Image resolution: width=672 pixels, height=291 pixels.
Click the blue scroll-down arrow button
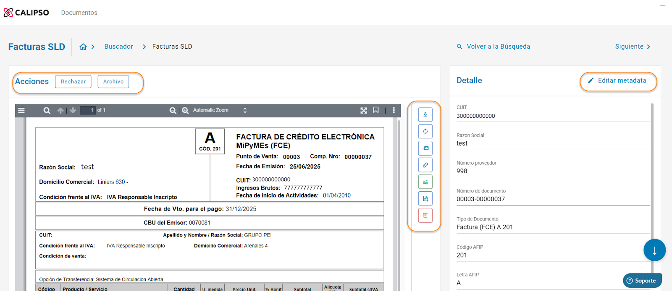654,250
